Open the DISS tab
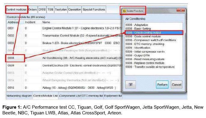 click(x=42, y=10)
